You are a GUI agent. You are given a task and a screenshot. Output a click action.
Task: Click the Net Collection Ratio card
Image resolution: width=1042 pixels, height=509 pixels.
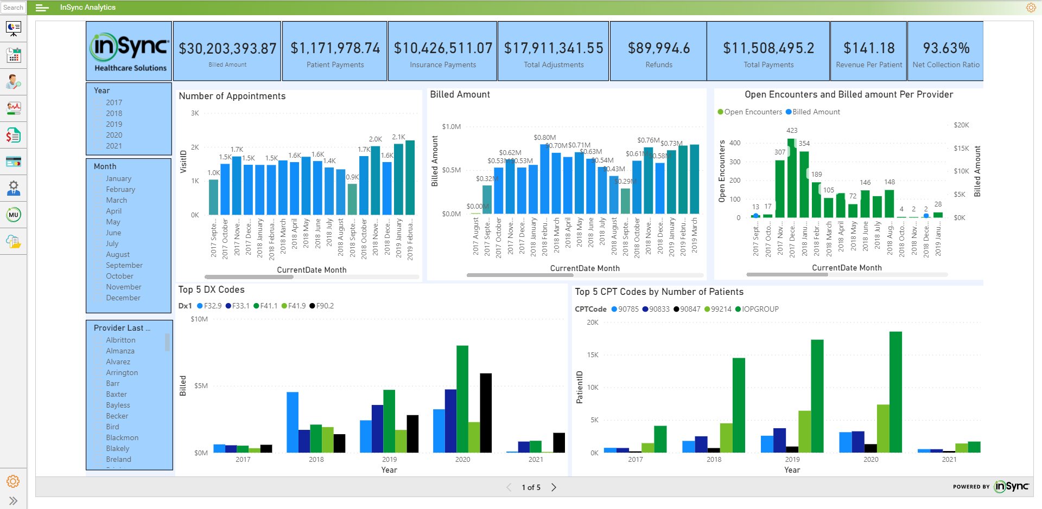pyautogui.click(x=945, y=51)
